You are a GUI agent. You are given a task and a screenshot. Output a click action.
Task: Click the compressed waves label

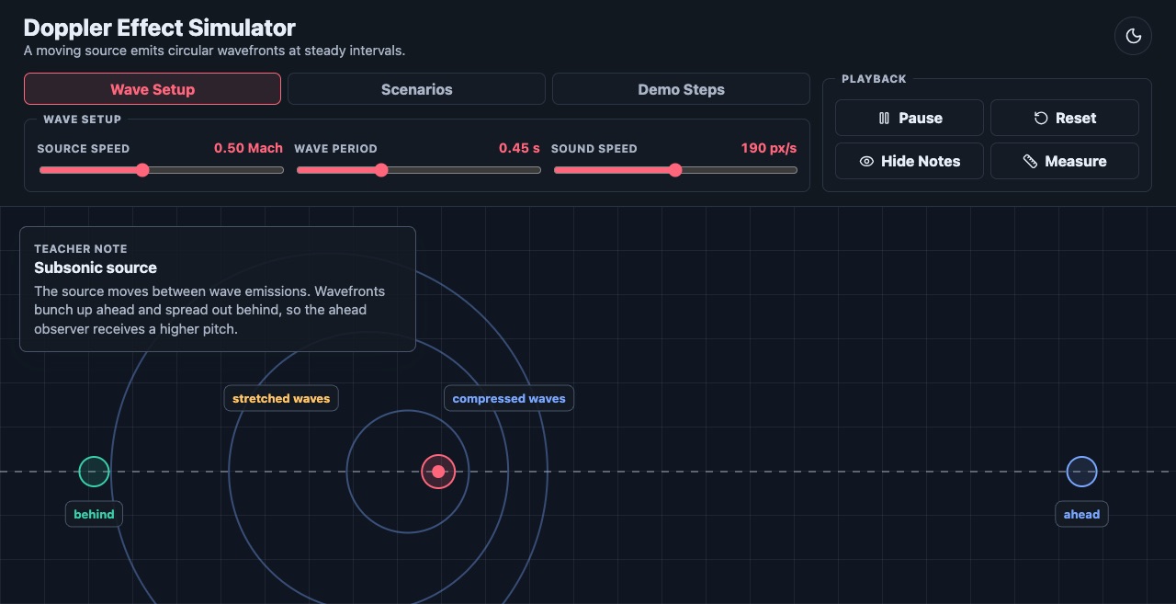(x=509, y=398)
